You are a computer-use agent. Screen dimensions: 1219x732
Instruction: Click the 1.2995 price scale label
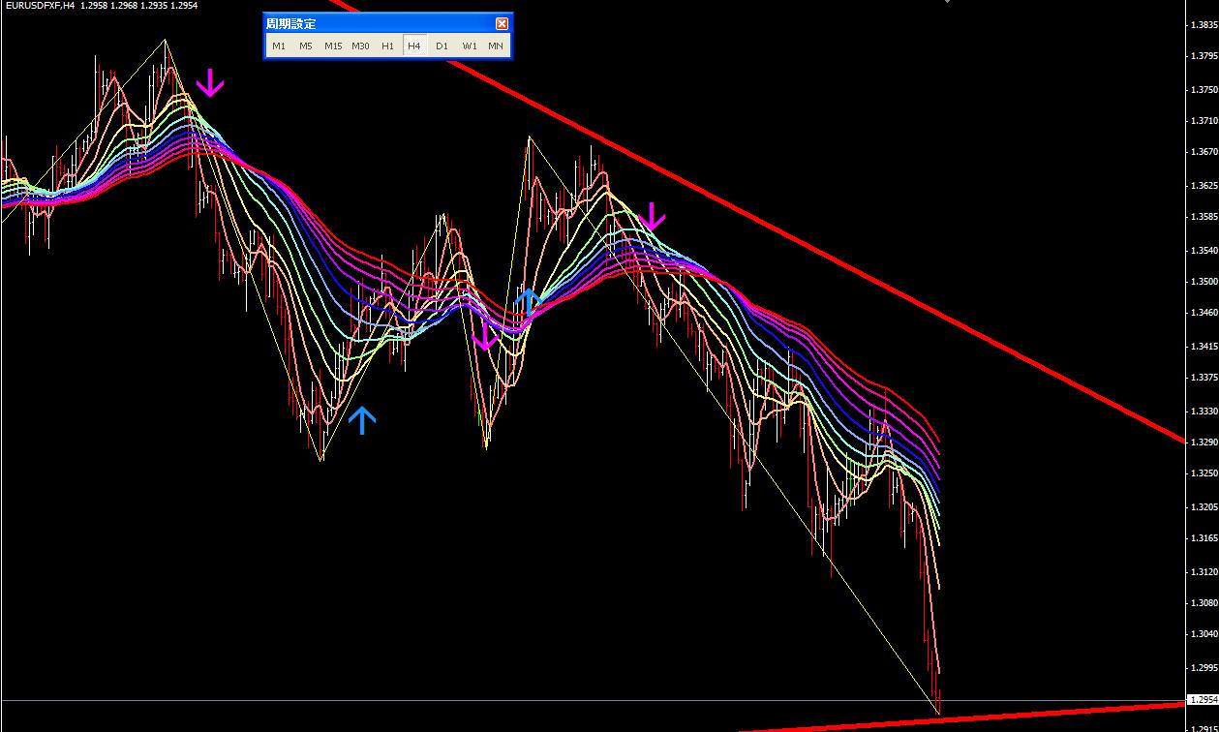(x=1204, y=667)
